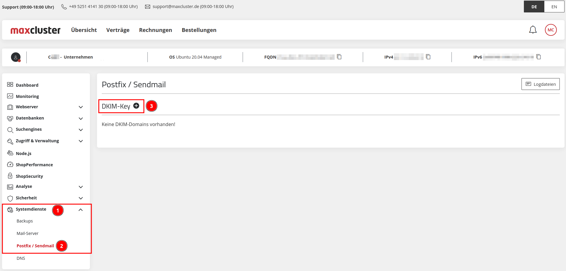This screenshot has height=271, width=566.
Task: Copy the IPv4 address
Action: pos(428,57)
